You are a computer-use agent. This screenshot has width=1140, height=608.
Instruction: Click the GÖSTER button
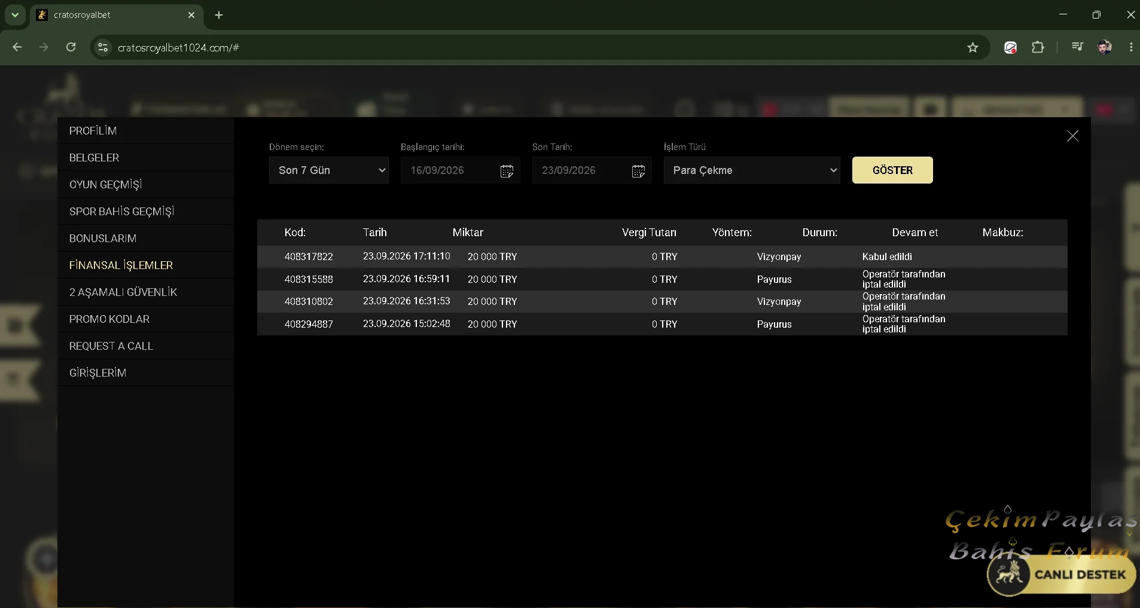pyautogui.click(x=892, y=170)
